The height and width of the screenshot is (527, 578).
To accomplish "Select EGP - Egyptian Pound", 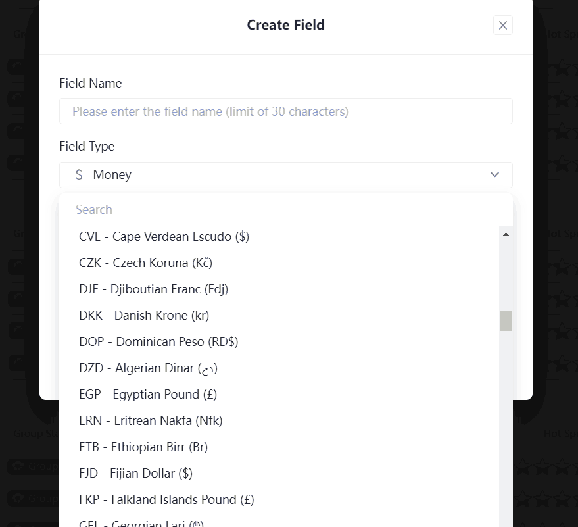I will (x=147, y=394).
